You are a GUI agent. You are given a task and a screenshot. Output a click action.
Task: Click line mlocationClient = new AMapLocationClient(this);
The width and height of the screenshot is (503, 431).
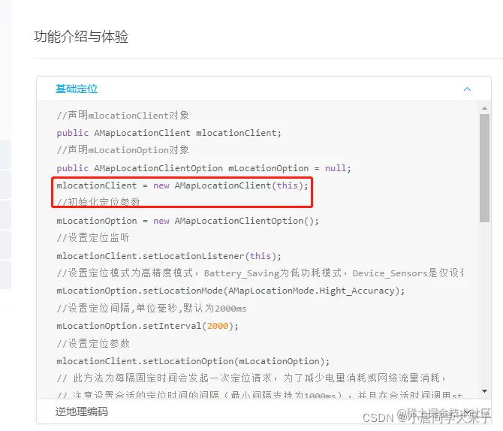[x=182, y=185]
